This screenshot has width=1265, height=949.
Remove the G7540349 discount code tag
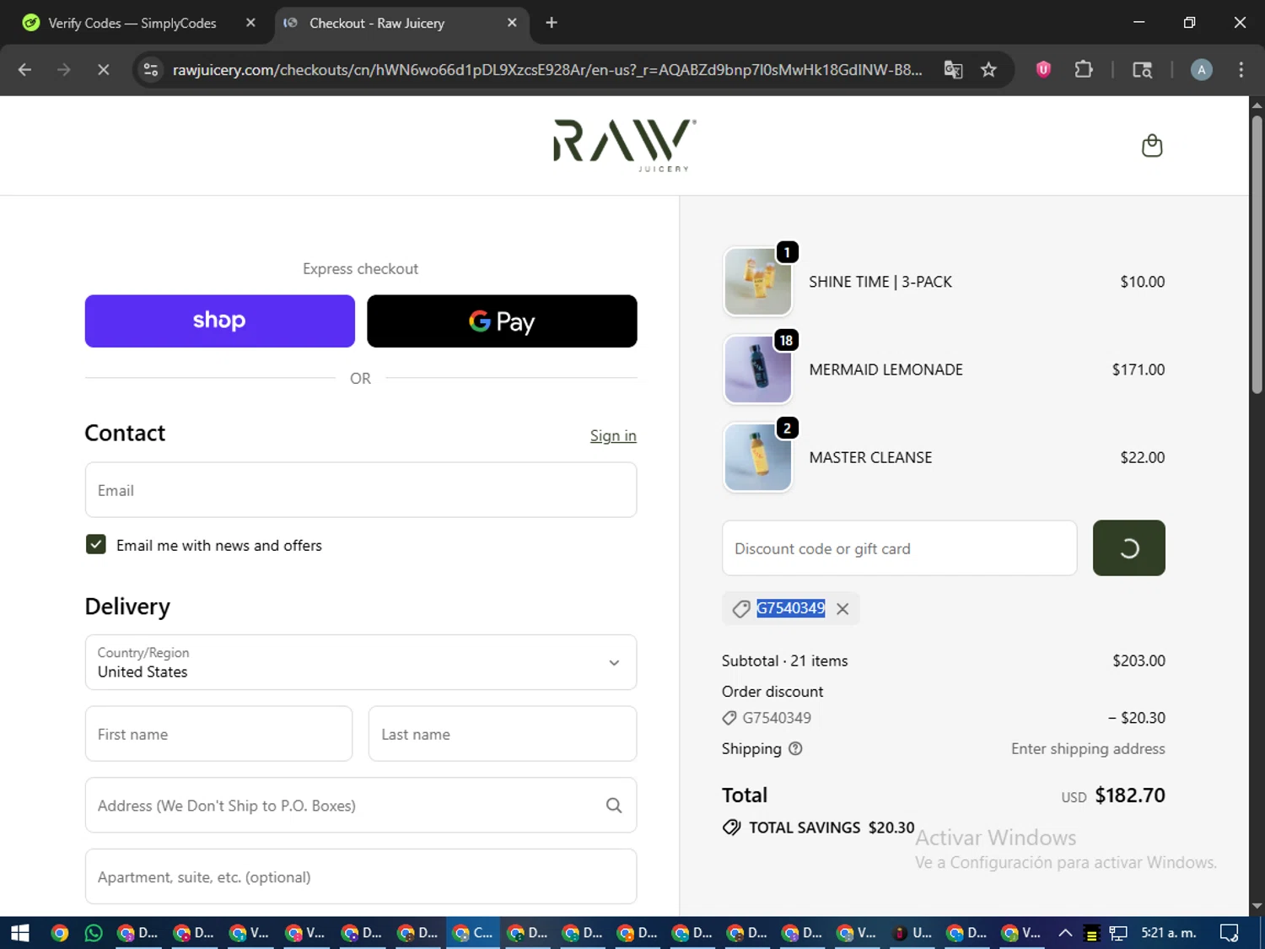tap(842, 609)
